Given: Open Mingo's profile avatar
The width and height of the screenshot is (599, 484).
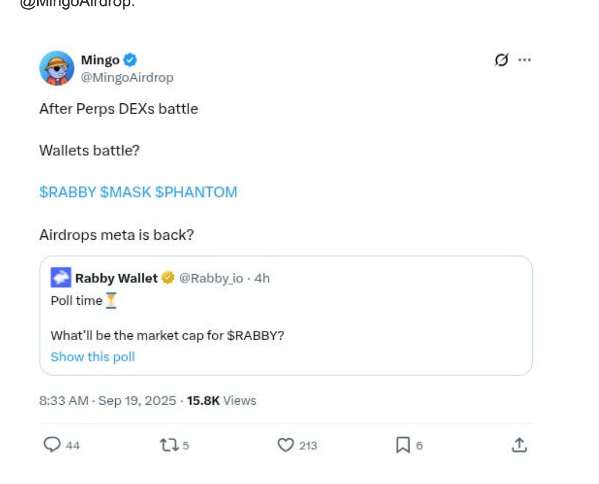Looking at the screenshot, I should (56, 68).
